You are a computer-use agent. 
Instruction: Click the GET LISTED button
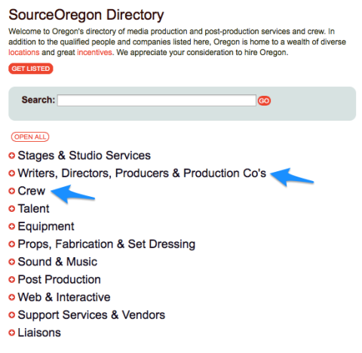click(31, 69)
